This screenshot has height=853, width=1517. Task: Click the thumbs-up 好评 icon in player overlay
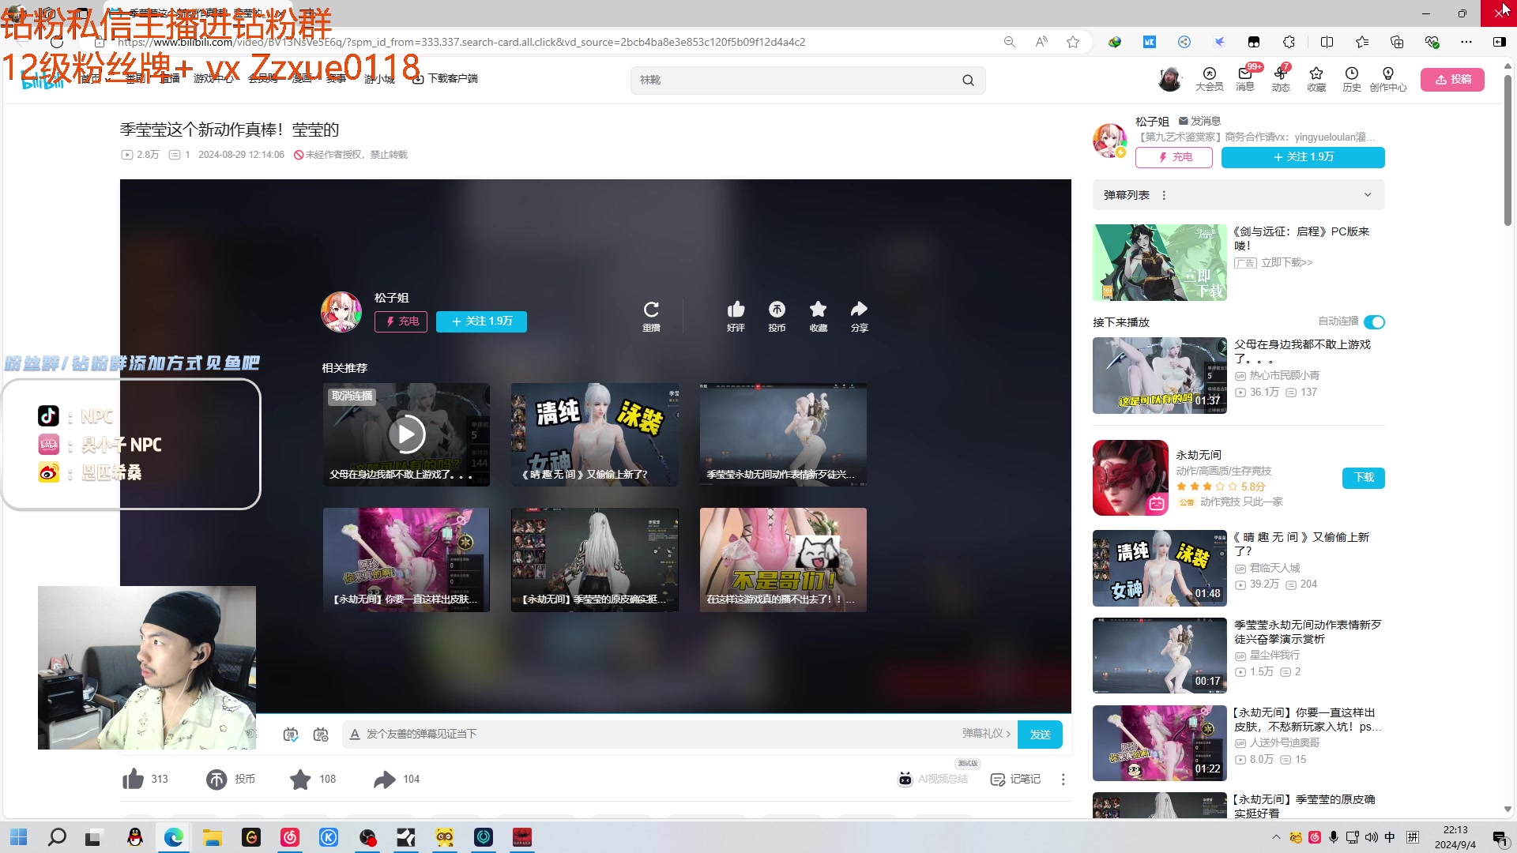point(736,309)
